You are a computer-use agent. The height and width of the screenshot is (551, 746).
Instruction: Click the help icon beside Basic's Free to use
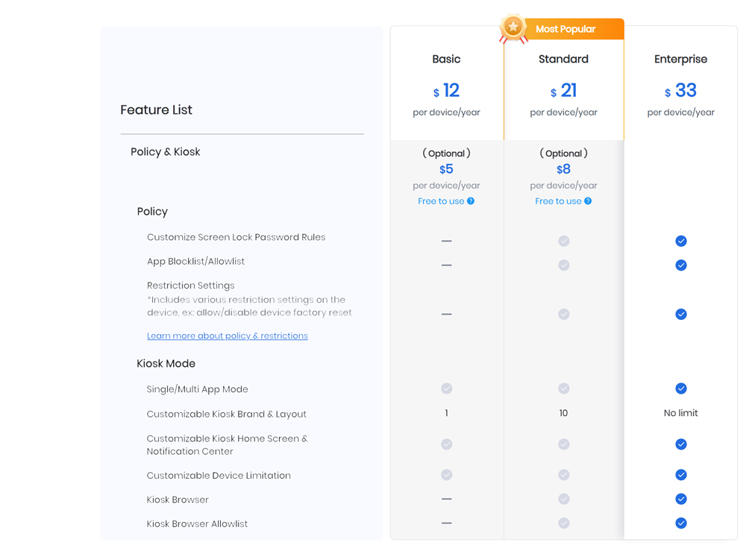click(x=471, y=201)
